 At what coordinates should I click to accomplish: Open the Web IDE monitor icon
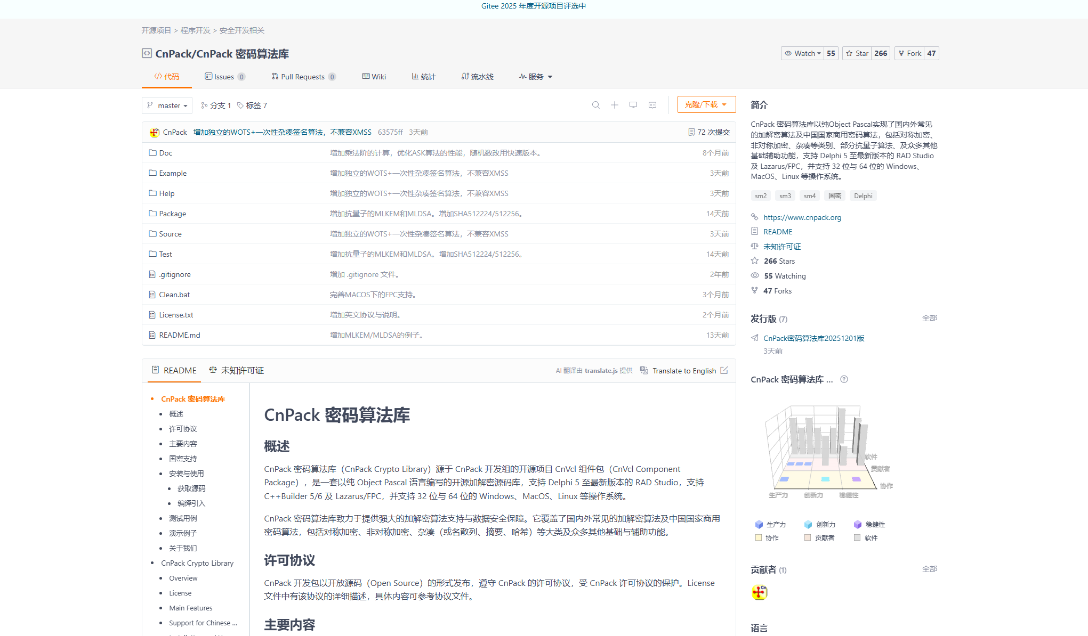(633, 105)
